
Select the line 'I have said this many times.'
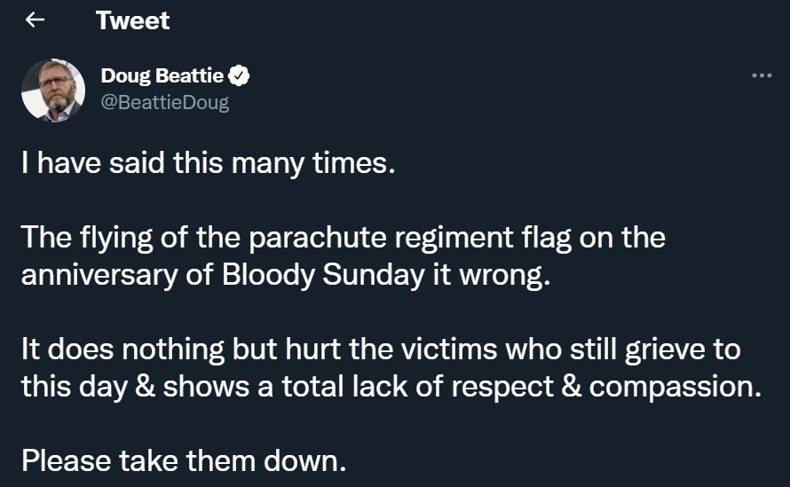pos(208,163)
